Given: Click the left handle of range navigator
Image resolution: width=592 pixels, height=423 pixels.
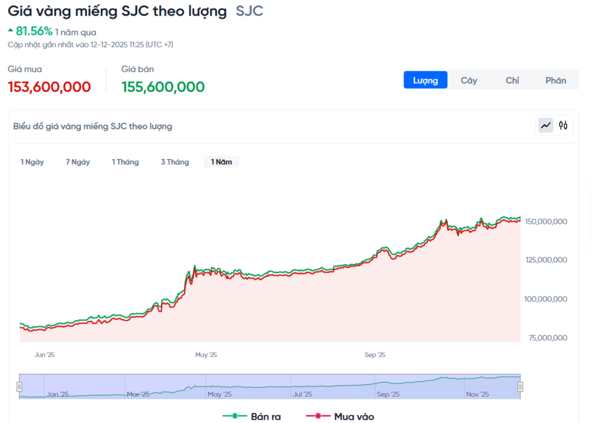Looking at the screenshot, I should 19,387.
